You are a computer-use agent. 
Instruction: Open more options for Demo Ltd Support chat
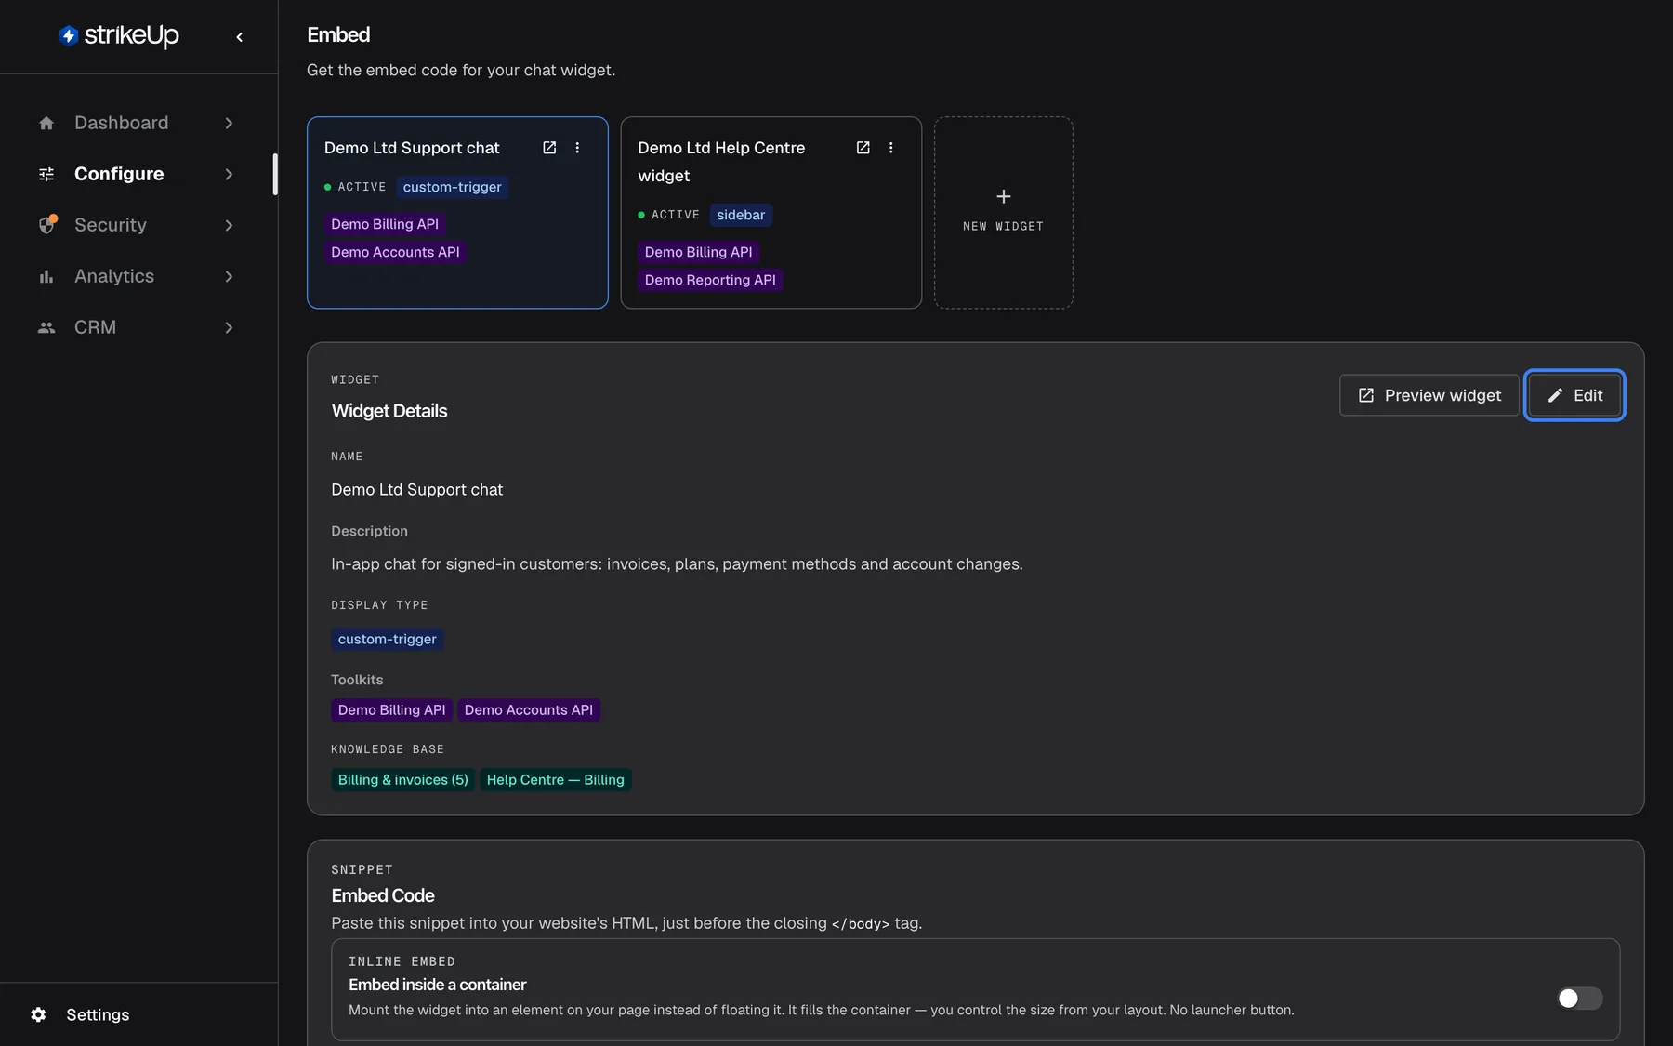pyautogui.click(x=577, y=148)
